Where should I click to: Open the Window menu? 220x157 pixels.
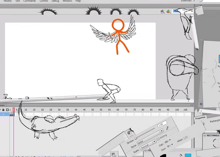[x=67, y=1]
